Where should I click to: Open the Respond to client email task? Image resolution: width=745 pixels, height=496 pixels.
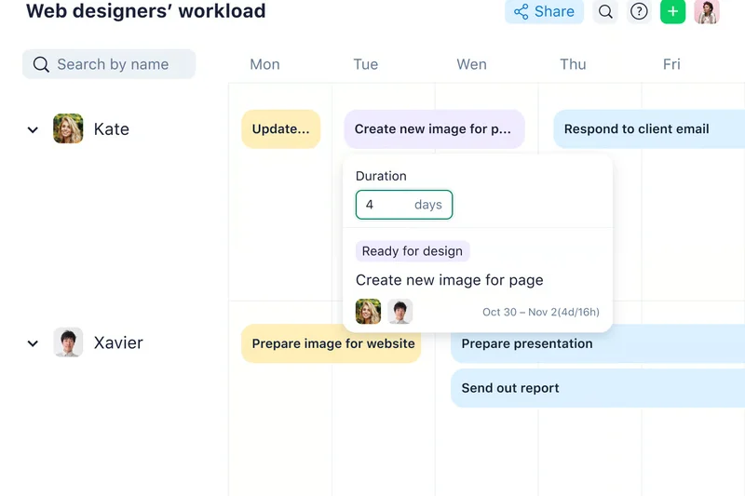click(648, 129)
